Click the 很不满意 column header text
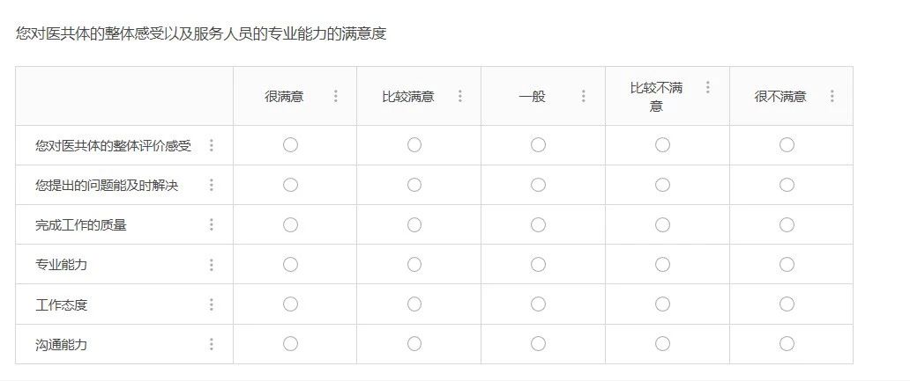This screenshot has width=910, height=381. [780, 96]
